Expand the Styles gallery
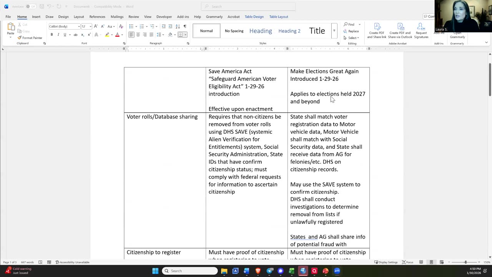Viewport: 492px width, 277px height. [x=334, y=31]
